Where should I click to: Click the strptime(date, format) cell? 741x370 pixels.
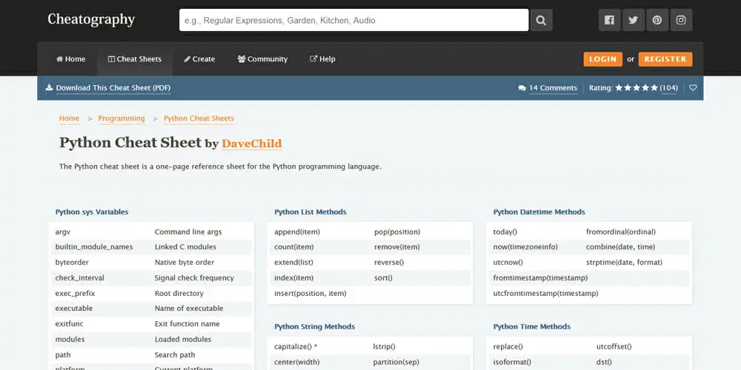coord(624,263)
